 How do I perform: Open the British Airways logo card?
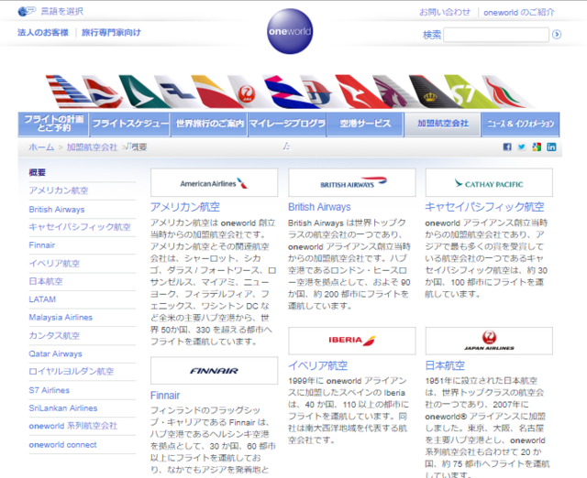coord(352,182)
